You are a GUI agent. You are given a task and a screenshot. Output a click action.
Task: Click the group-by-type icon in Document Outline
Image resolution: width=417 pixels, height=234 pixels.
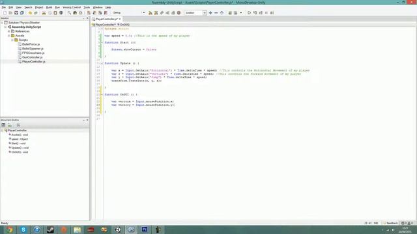(3, 125)
